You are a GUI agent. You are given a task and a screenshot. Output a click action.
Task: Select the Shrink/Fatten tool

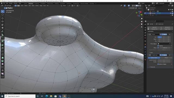(x=2, y=70)
